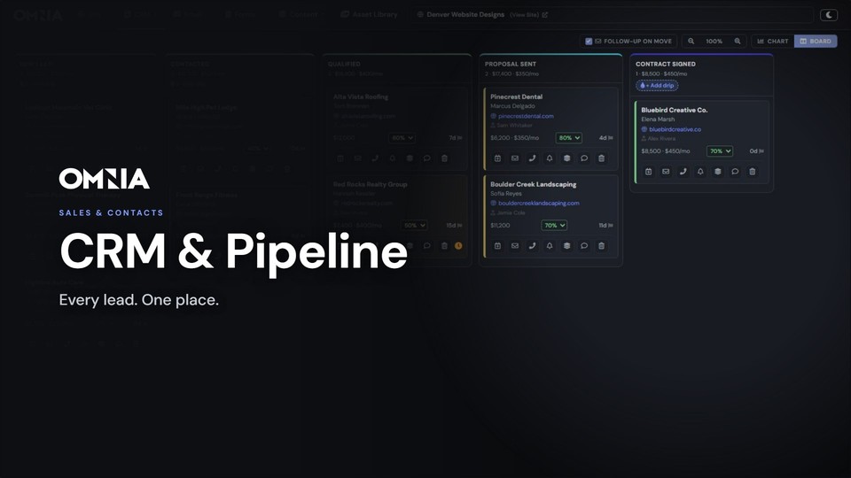Open Pinecrest Dental card title

point(516,96)
